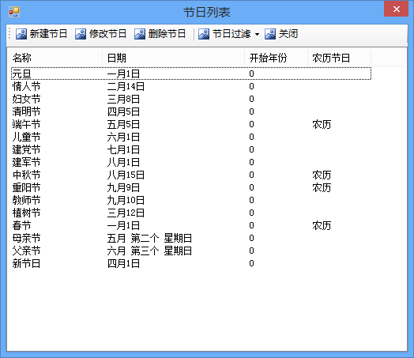Click the 农历节日 column header
The height and width of the screenshot is (358, 414).
(339, 58)
